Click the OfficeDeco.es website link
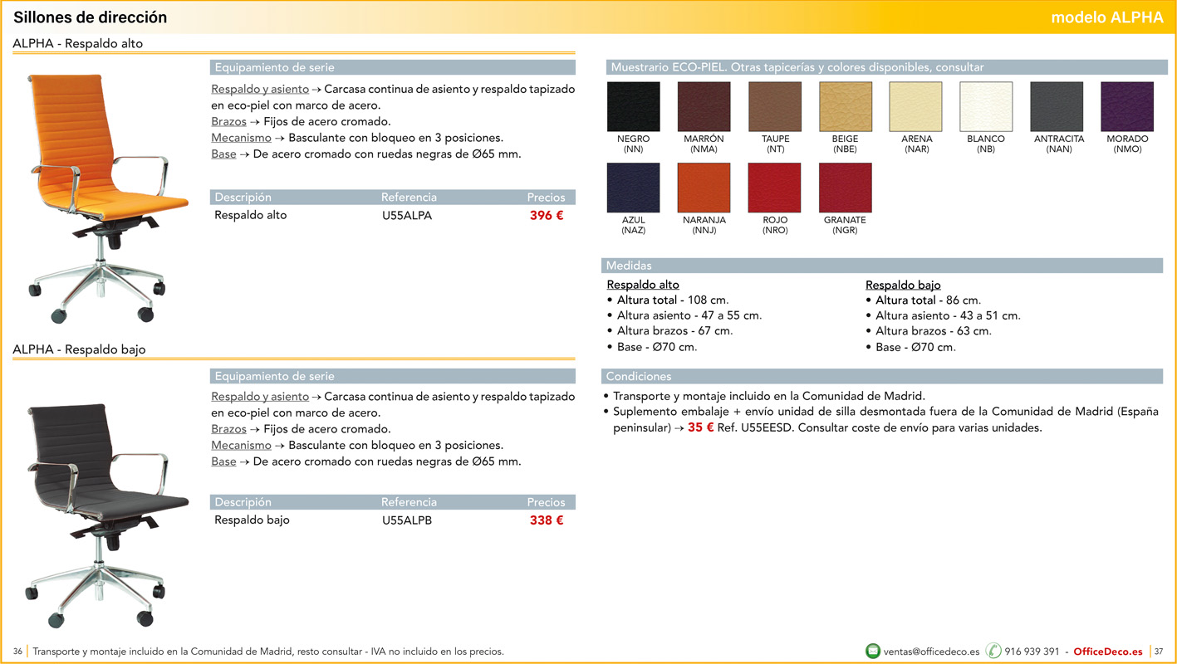The image size is (1177, 664). 1108,652
